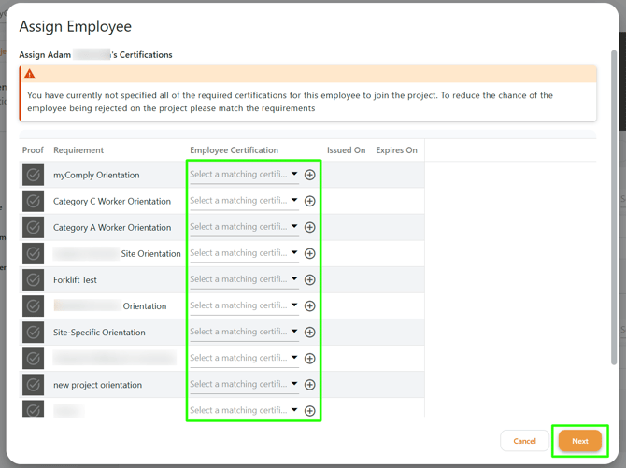Click the Forklift Test requirement text
This screenshot has height=468, width=626.
75,280
